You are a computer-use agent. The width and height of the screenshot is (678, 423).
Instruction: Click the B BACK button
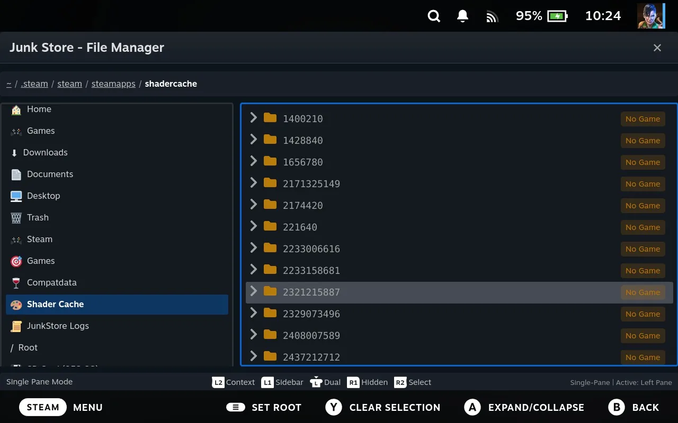click(634, 407)
